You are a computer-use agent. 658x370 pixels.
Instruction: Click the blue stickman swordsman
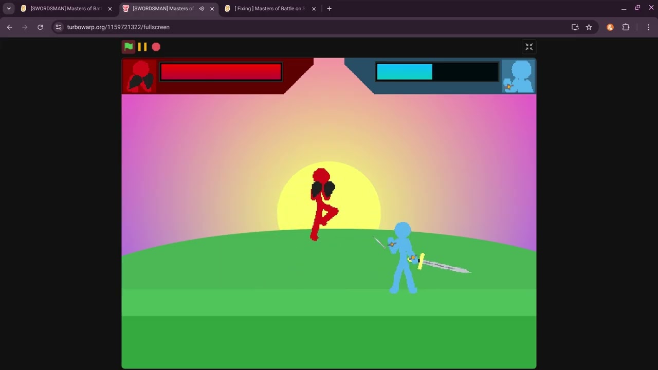tap(403, 258)
